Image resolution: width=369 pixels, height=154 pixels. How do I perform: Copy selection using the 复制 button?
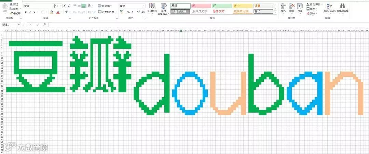click(x=14, y=9)
